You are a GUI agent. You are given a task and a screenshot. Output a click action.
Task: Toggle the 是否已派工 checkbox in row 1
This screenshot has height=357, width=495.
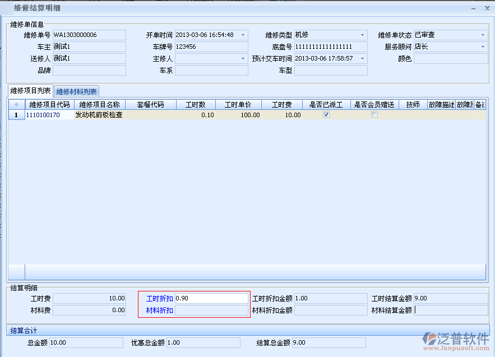[x=326, y=115]
